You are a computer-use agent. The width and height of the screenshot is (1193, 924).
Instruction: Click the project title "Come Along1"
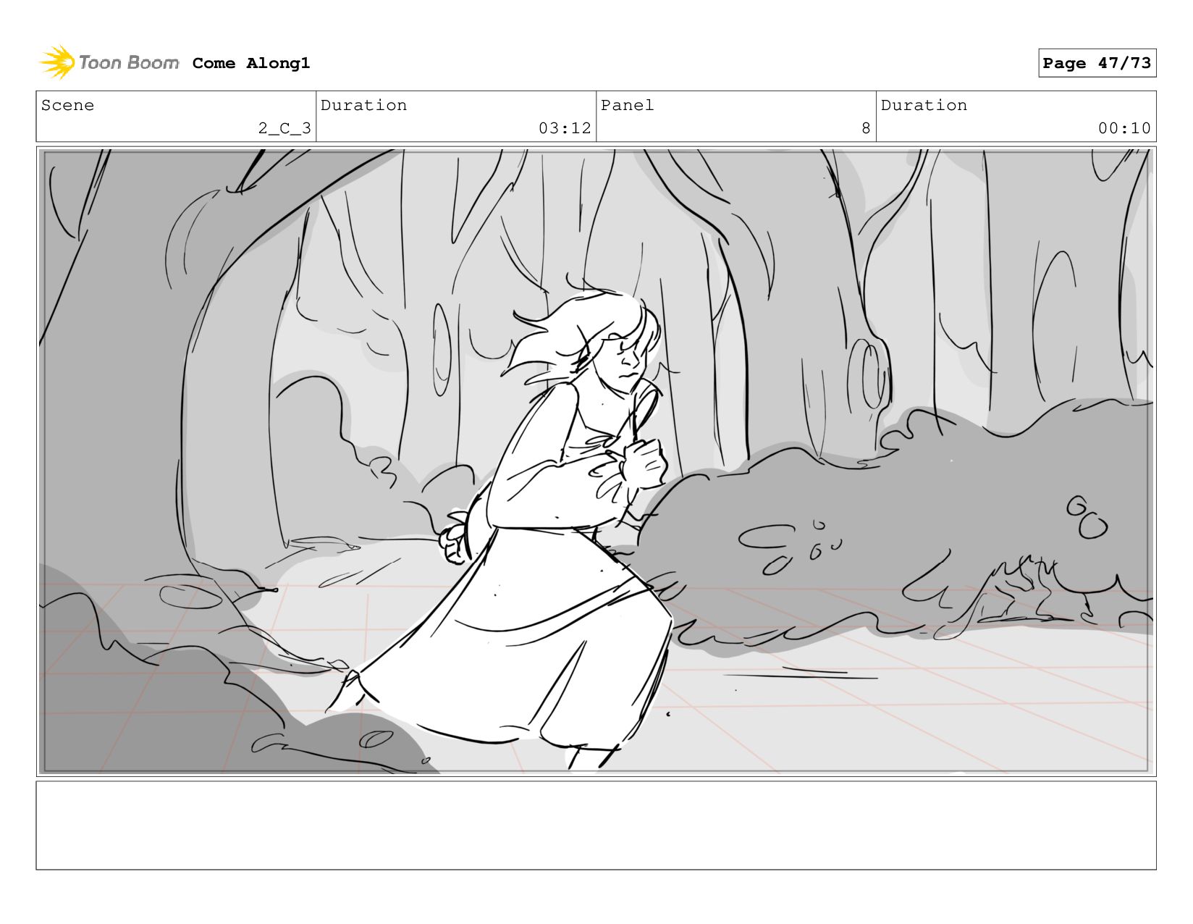coord(251,63)
